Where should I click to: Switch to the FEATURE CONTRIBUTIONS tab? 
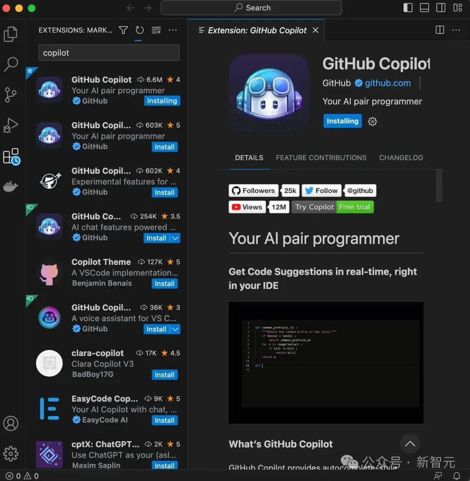pyautogui.click(x=321, y=158)
